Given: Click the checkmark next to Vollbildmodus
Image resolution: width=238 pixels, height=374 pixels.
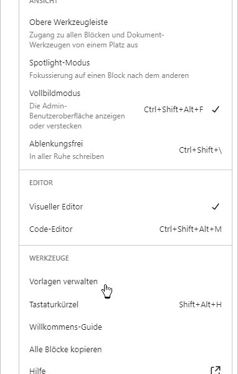Looking at the screenshot, I should tap(216, 110).
